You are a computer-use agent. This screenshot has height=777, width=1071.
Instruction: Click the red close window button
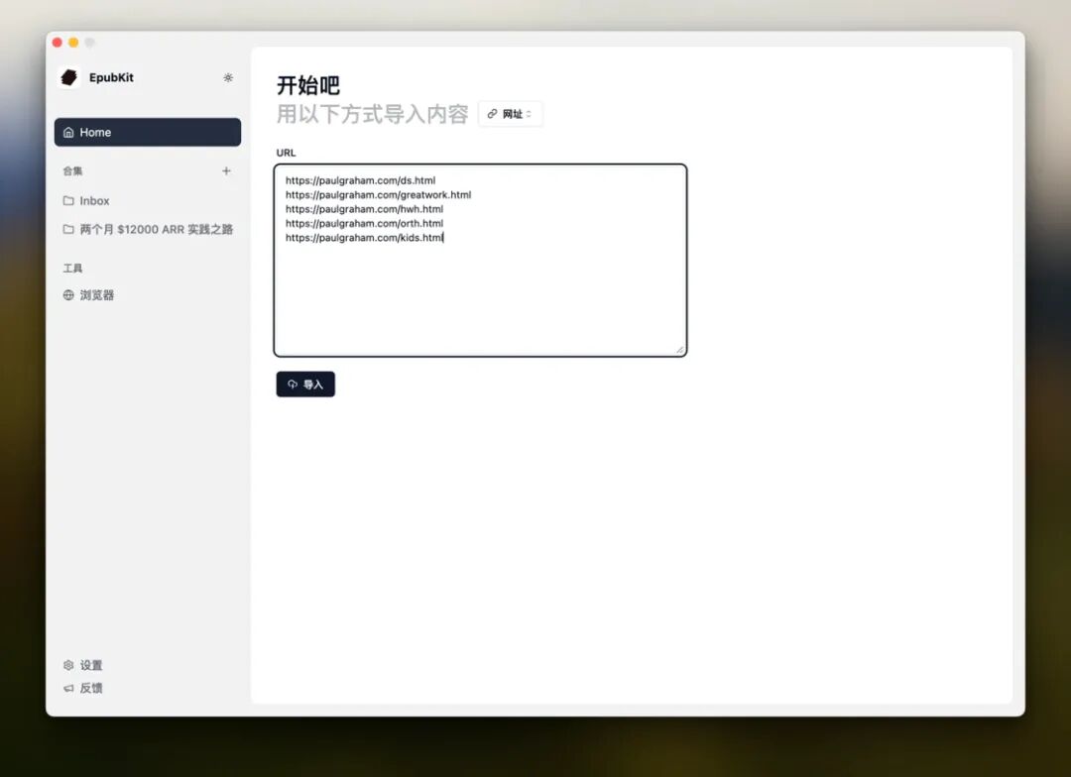(x=58, y=43)
